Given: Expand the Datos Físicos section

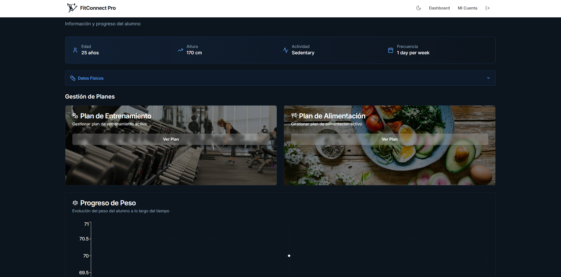Looking at the screenshot, I should pos(280,78).
